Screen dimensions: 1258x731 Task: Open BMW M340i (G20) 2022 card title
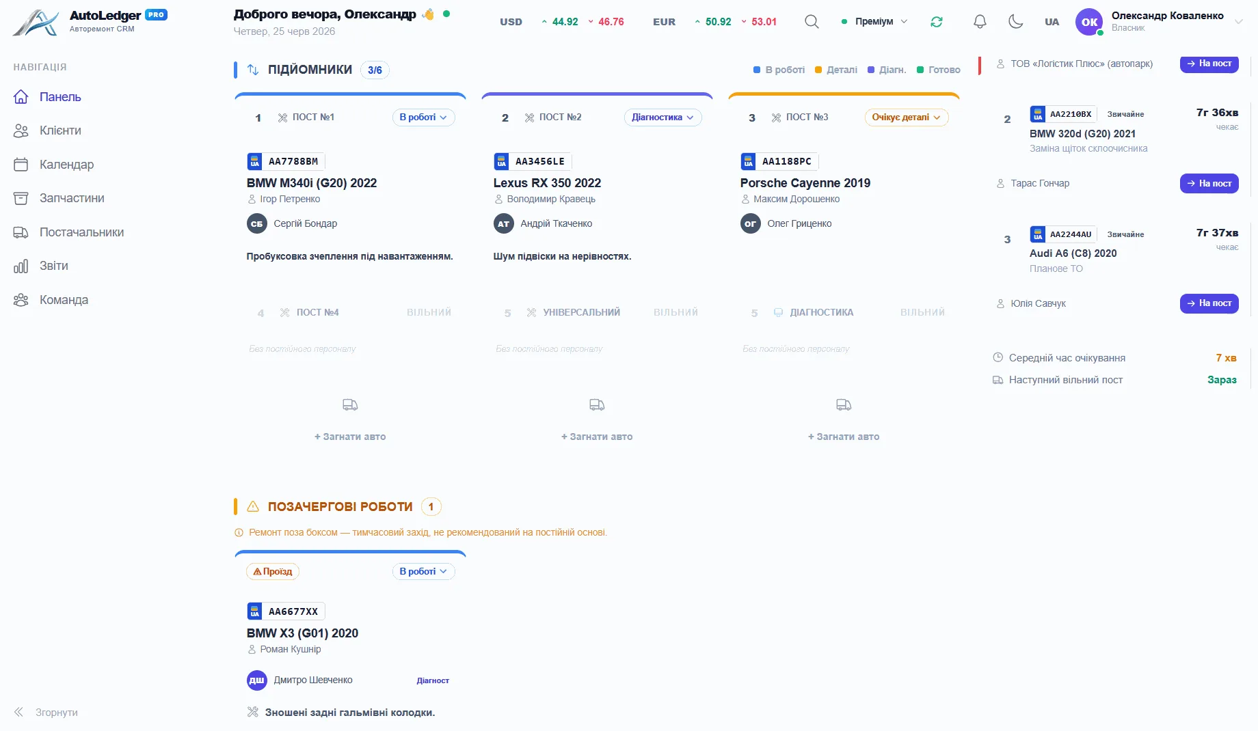pyautogui.click(x=312, y=183)
